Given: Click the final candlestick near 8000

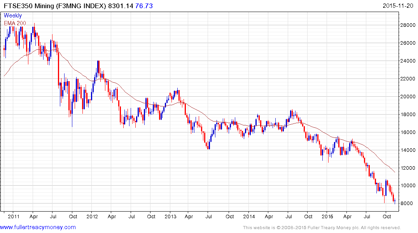Looking at the screenshot, I should 395,201.
